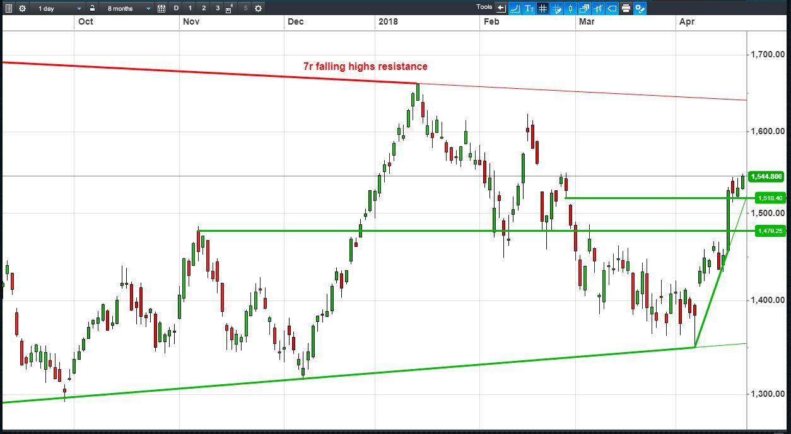The height and width of the screenshot is (434, 791).
Task: Click the Mar label on time axis
Action: (587, 22)
